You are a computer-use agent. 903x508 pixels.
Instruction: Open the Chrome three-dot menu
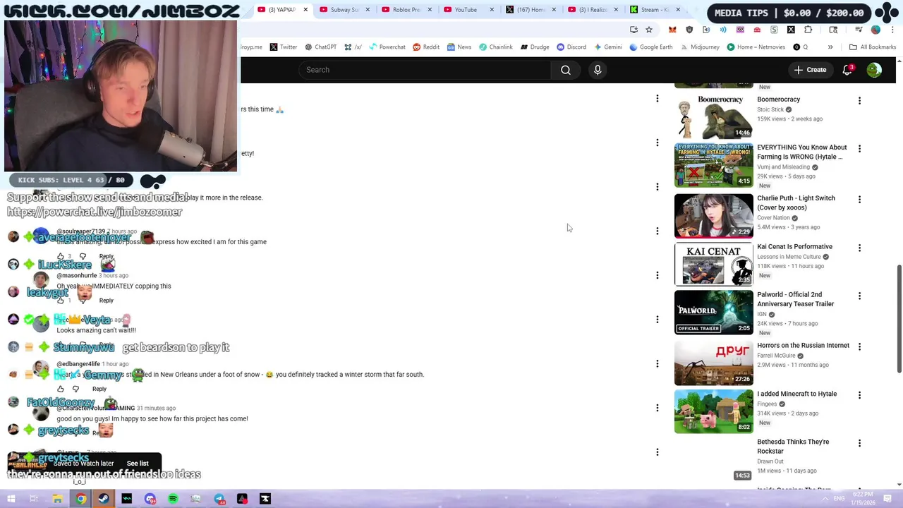click(x=892, y=30)
